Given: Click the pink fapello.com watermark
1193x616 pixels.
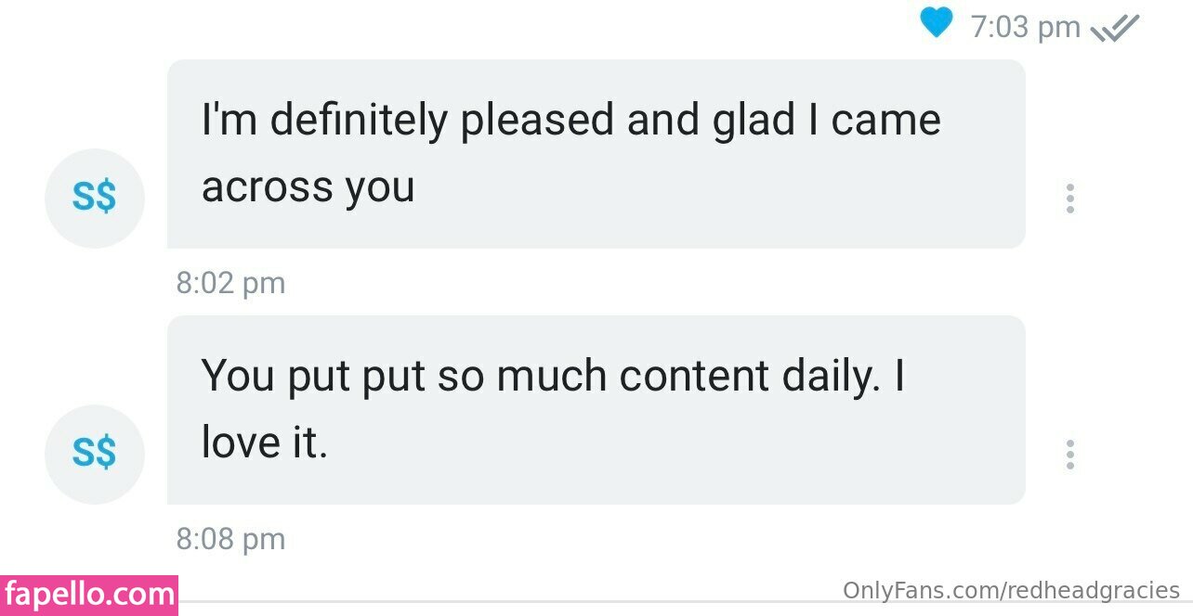Looking at the screenshot, I should (89, 595).
